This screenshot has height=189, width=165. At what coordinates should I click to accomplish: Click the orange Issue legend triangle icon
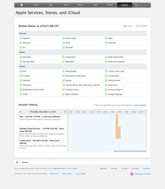pyautogui.click(x=125, y=26)
